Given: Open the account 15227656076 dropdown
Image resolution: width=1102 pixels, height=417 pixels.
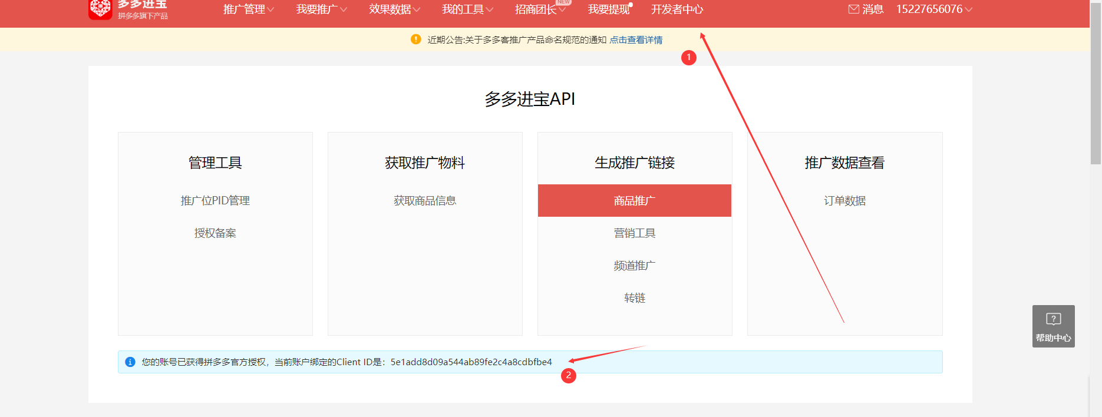Looking at the screenshot, I should pos(934,9).
